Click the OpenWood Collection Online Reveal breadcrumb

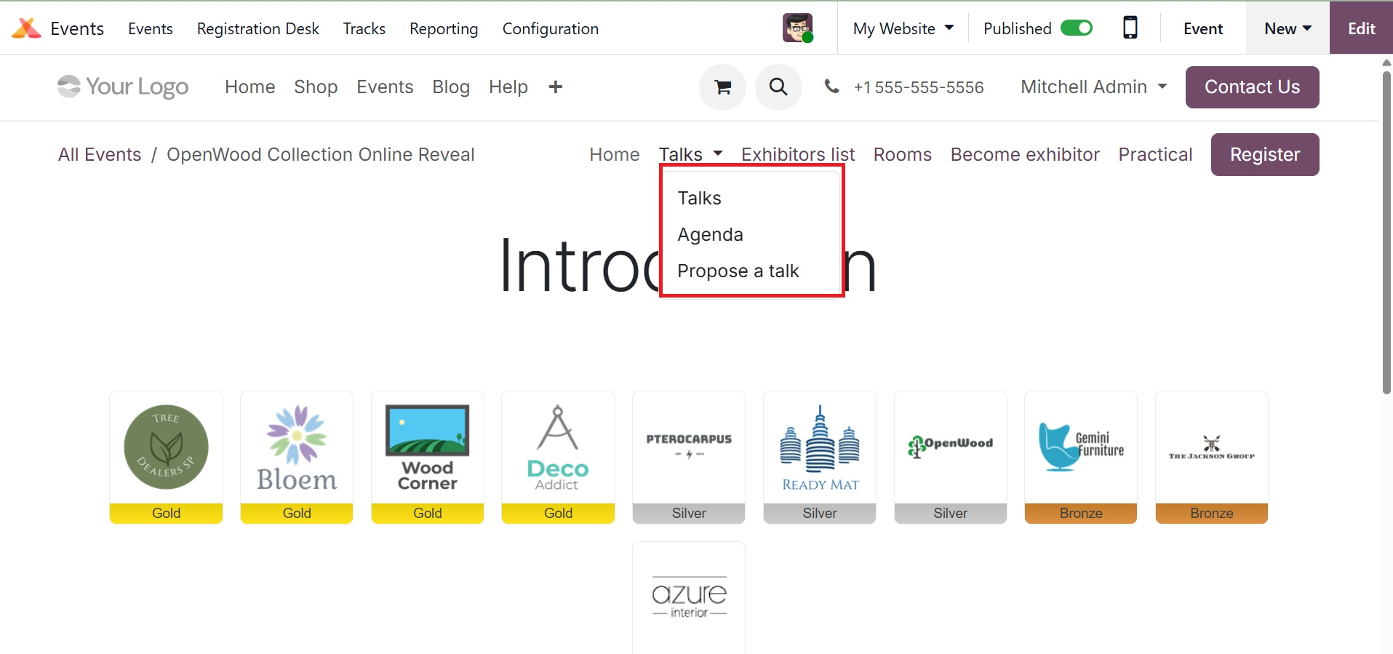coord(321,154)
